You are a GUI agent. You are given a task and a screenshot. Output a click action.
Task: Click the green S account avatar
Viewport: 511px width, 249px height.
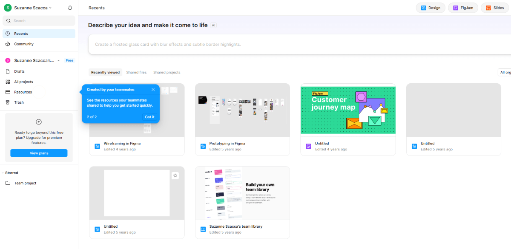[x=8, y=8]
